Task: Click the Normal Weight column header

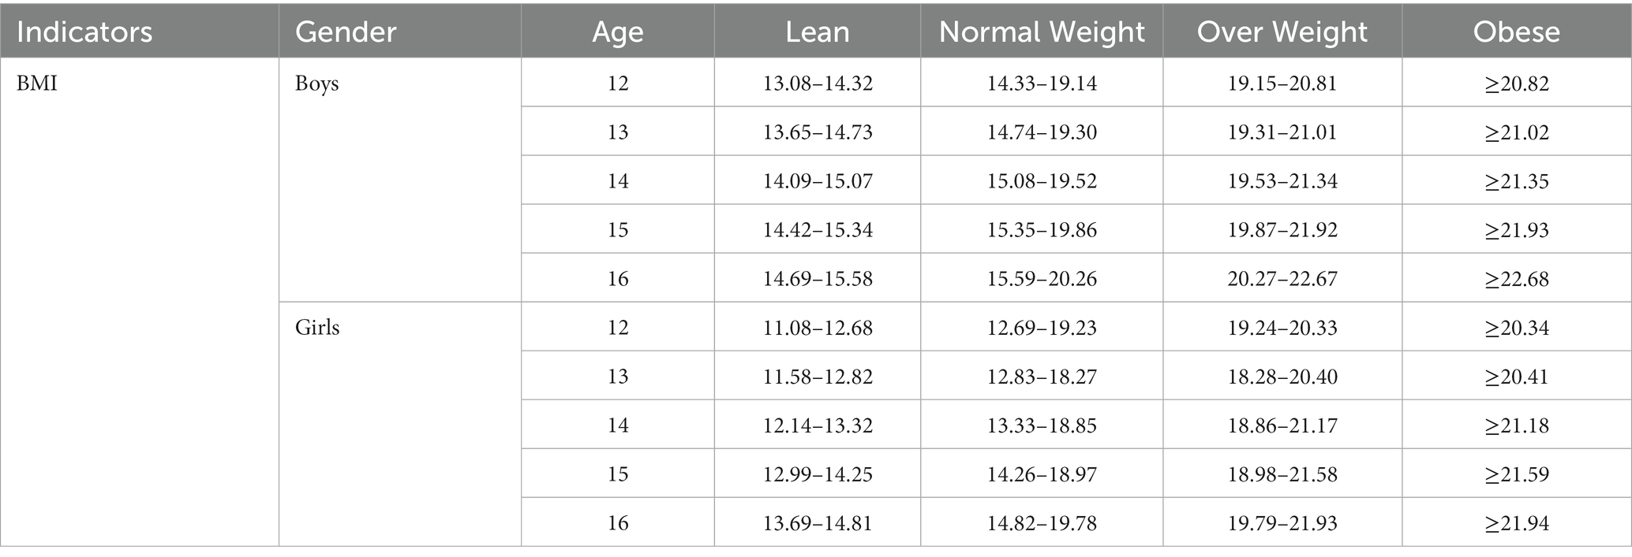Action: point(1042,32)
